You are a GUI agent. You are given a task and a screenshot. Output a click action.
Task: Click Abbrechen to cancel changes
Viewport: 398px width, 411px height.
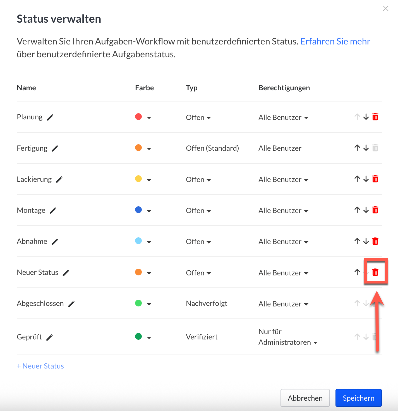(x=305, y=398)
